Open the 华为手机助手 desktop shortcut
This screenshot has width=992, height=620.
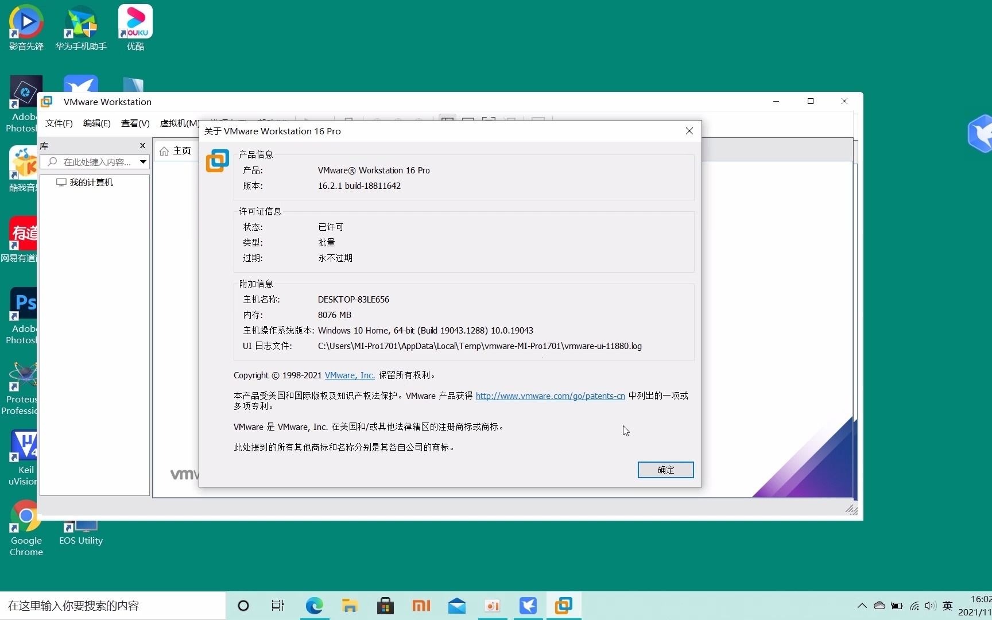[81, 28]
